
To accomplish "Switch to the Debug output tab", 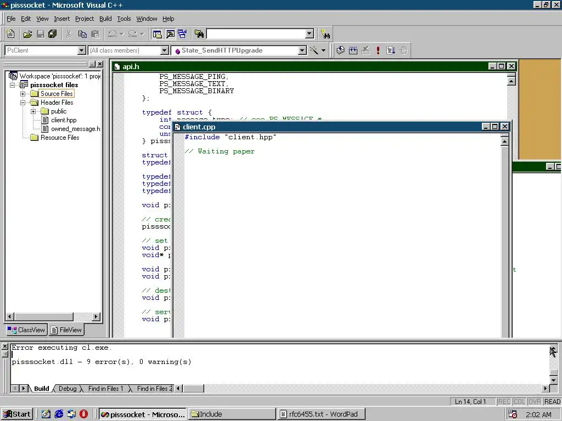I will [x=68, y=389].
